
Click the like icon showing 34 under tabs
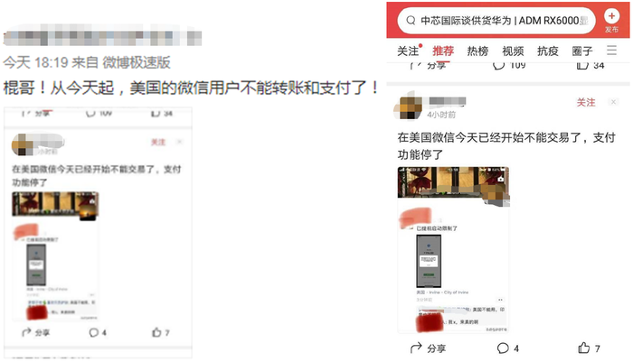tap(582, 66)
